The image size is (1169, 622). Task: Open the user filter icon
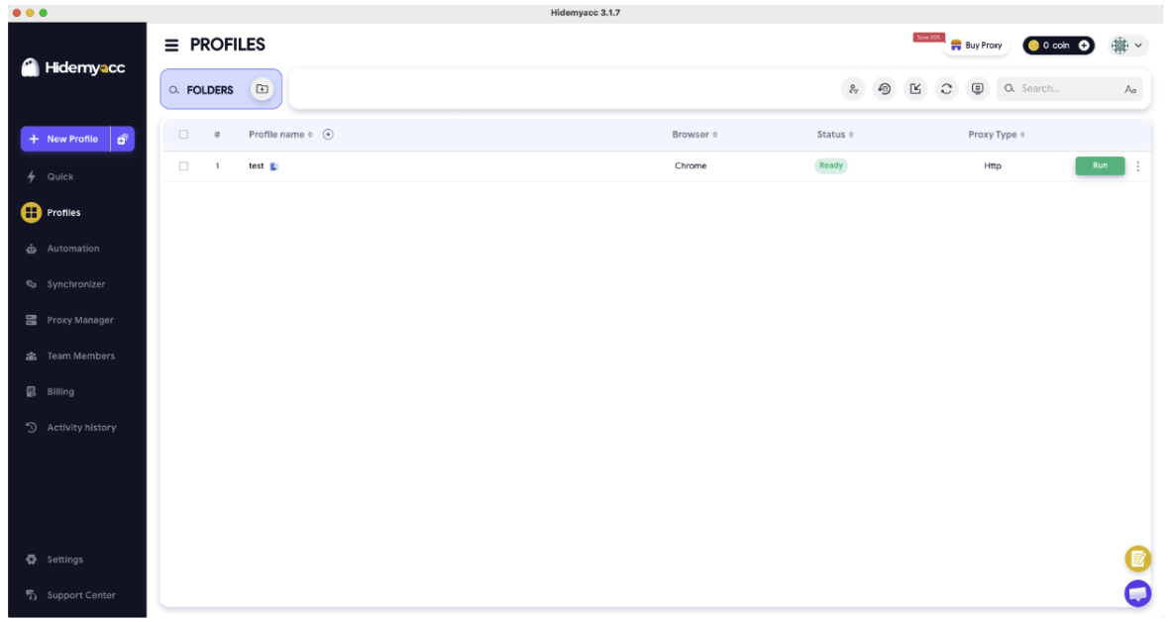tap(853, 89)
